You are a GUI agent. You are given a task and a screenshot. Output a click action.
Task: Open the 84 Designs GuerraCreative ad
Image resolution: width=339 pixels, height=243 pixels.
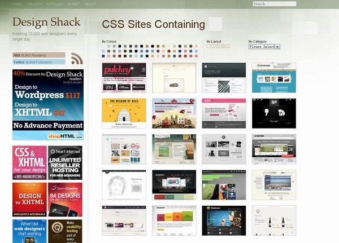coord(65,199)
